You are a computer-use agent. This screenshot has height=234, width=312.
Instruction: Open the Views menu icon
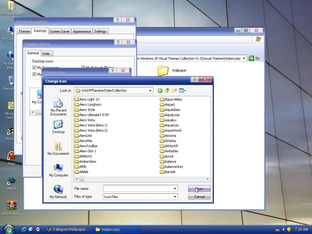point(183,91)
